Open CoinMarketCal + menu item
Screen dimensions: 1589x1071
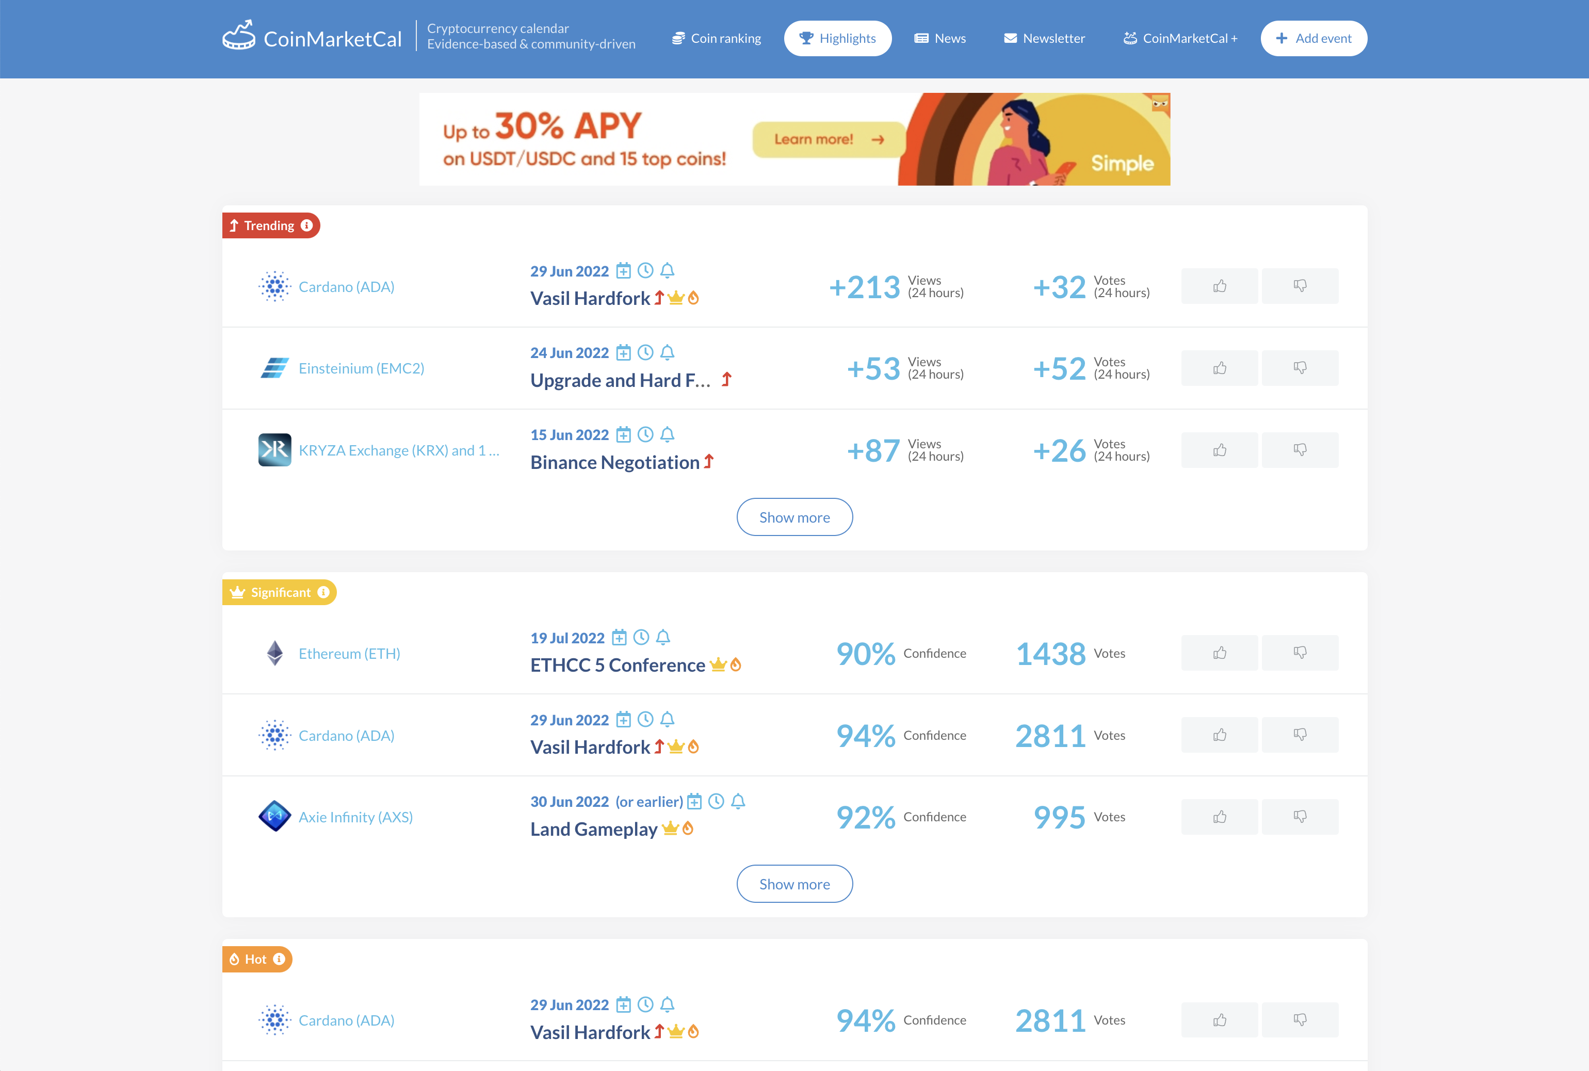pyautogui.click(x=1180, y=38)
